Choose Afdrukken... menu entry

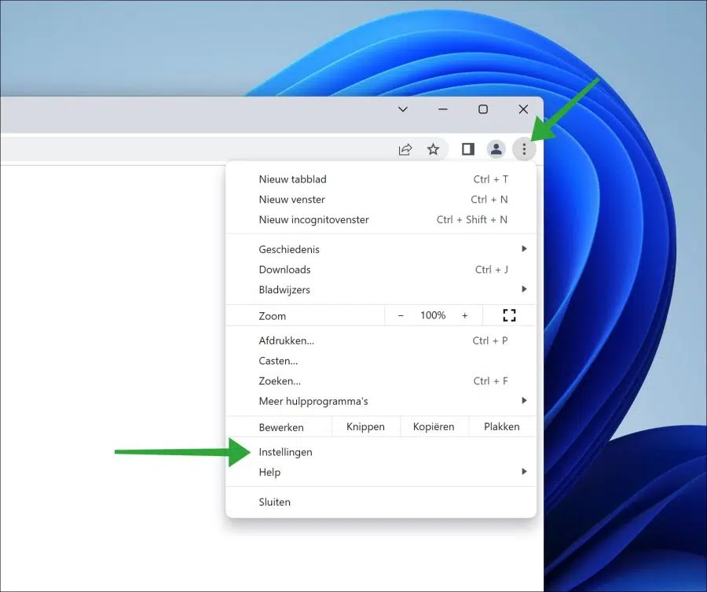[x=381, y=340]
